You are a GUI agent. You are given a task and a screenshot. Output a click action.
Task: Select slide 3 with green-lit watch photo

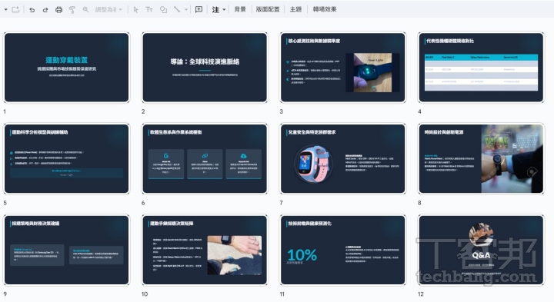pyautogui.click(x=342, y=68)
